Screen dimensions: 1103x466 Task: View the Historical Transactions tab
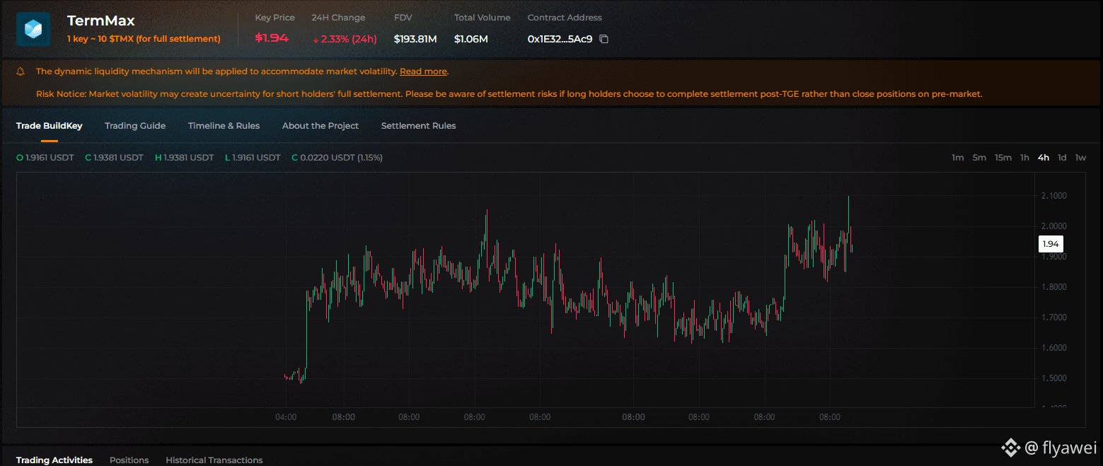click(x=214, y=460)
